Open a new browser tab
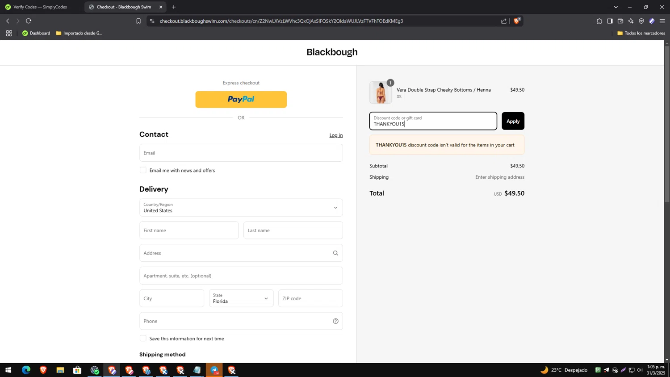670x377 pixels. click(x=174, y=7)
